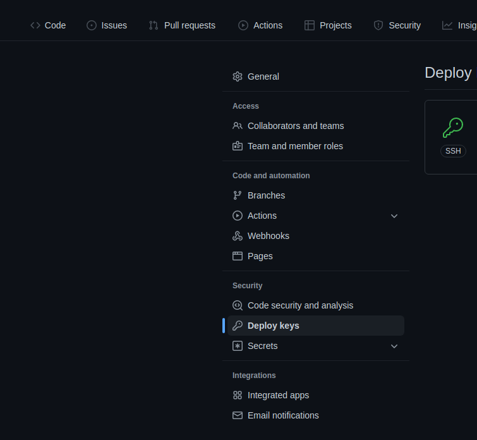The width and height of the screenshot is (477, 440).
Task: Open the Pull requests tab
Action: pyautogui.click(x=182, y=25)
